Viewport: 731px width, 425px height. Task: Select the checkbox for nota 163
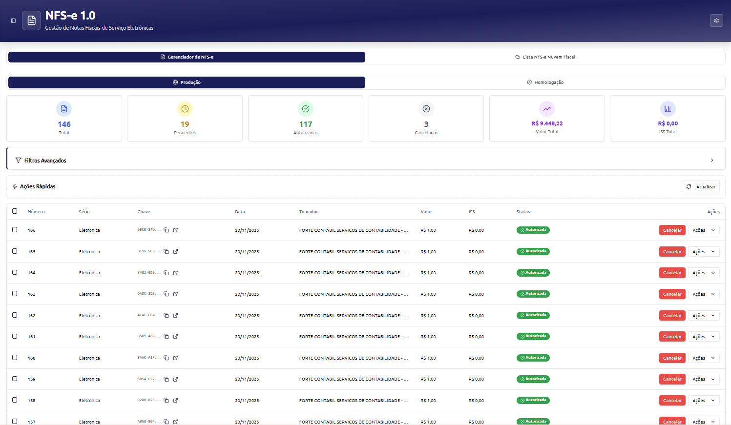click(15, 294)
